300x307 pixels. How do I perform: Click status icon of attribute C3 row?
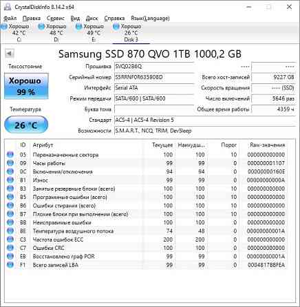tap(10, 240)
